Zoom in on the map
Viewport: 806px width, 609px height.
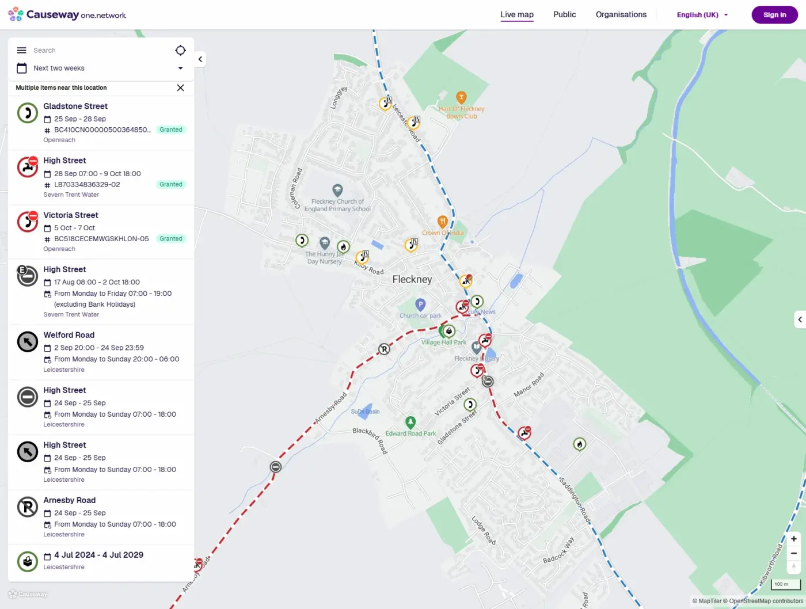click(794, 539)
